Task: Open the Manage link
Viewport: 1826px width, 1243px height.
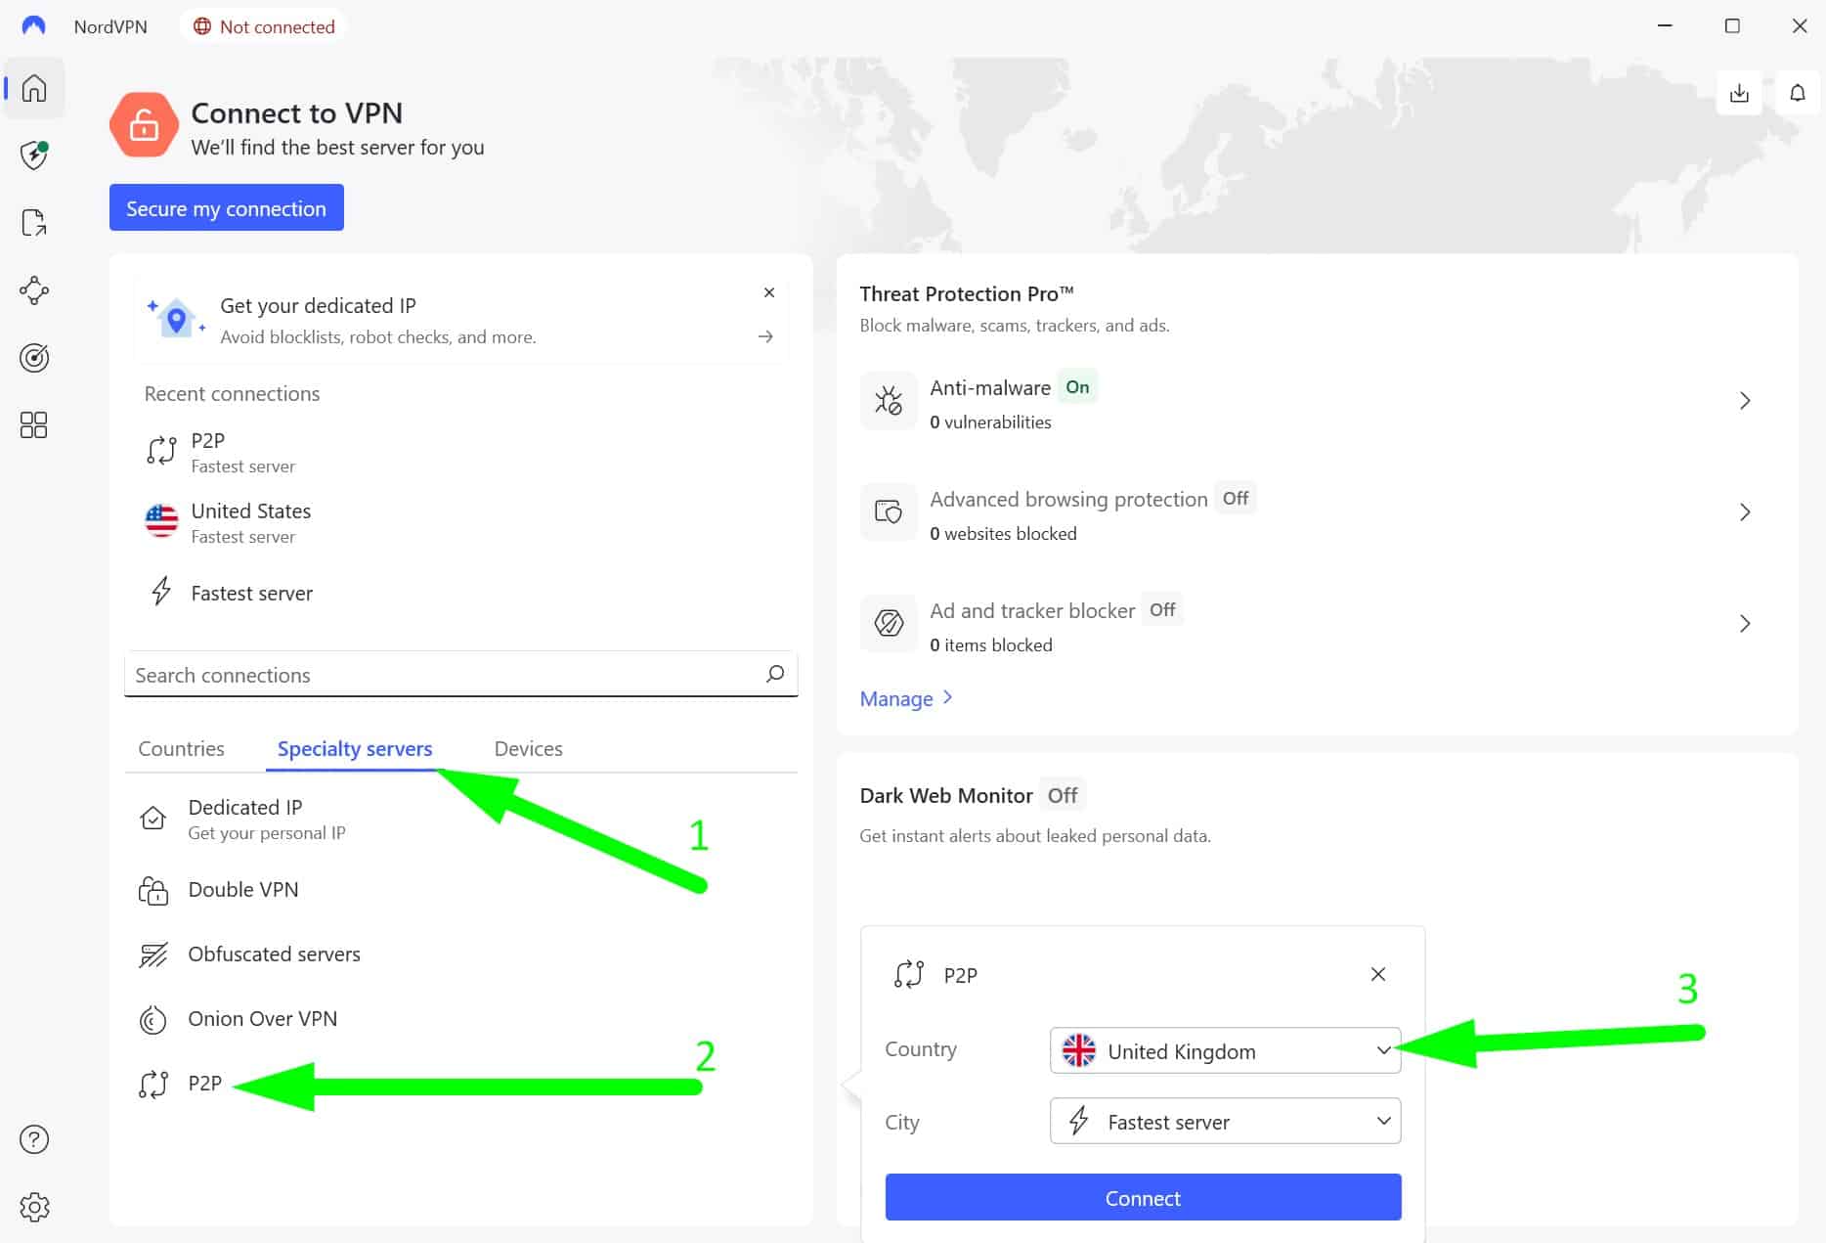Action: coord(906,698)
